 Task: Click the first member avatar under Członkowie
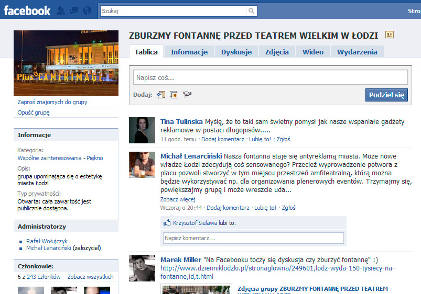(x=31, y=290)
